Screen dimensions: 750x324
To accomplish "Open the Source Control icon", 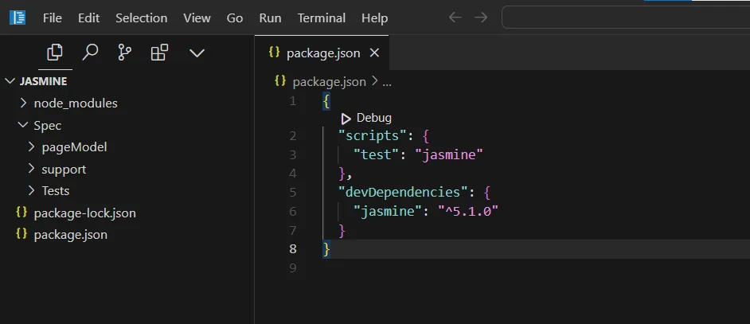I will [x=124, y=53].
